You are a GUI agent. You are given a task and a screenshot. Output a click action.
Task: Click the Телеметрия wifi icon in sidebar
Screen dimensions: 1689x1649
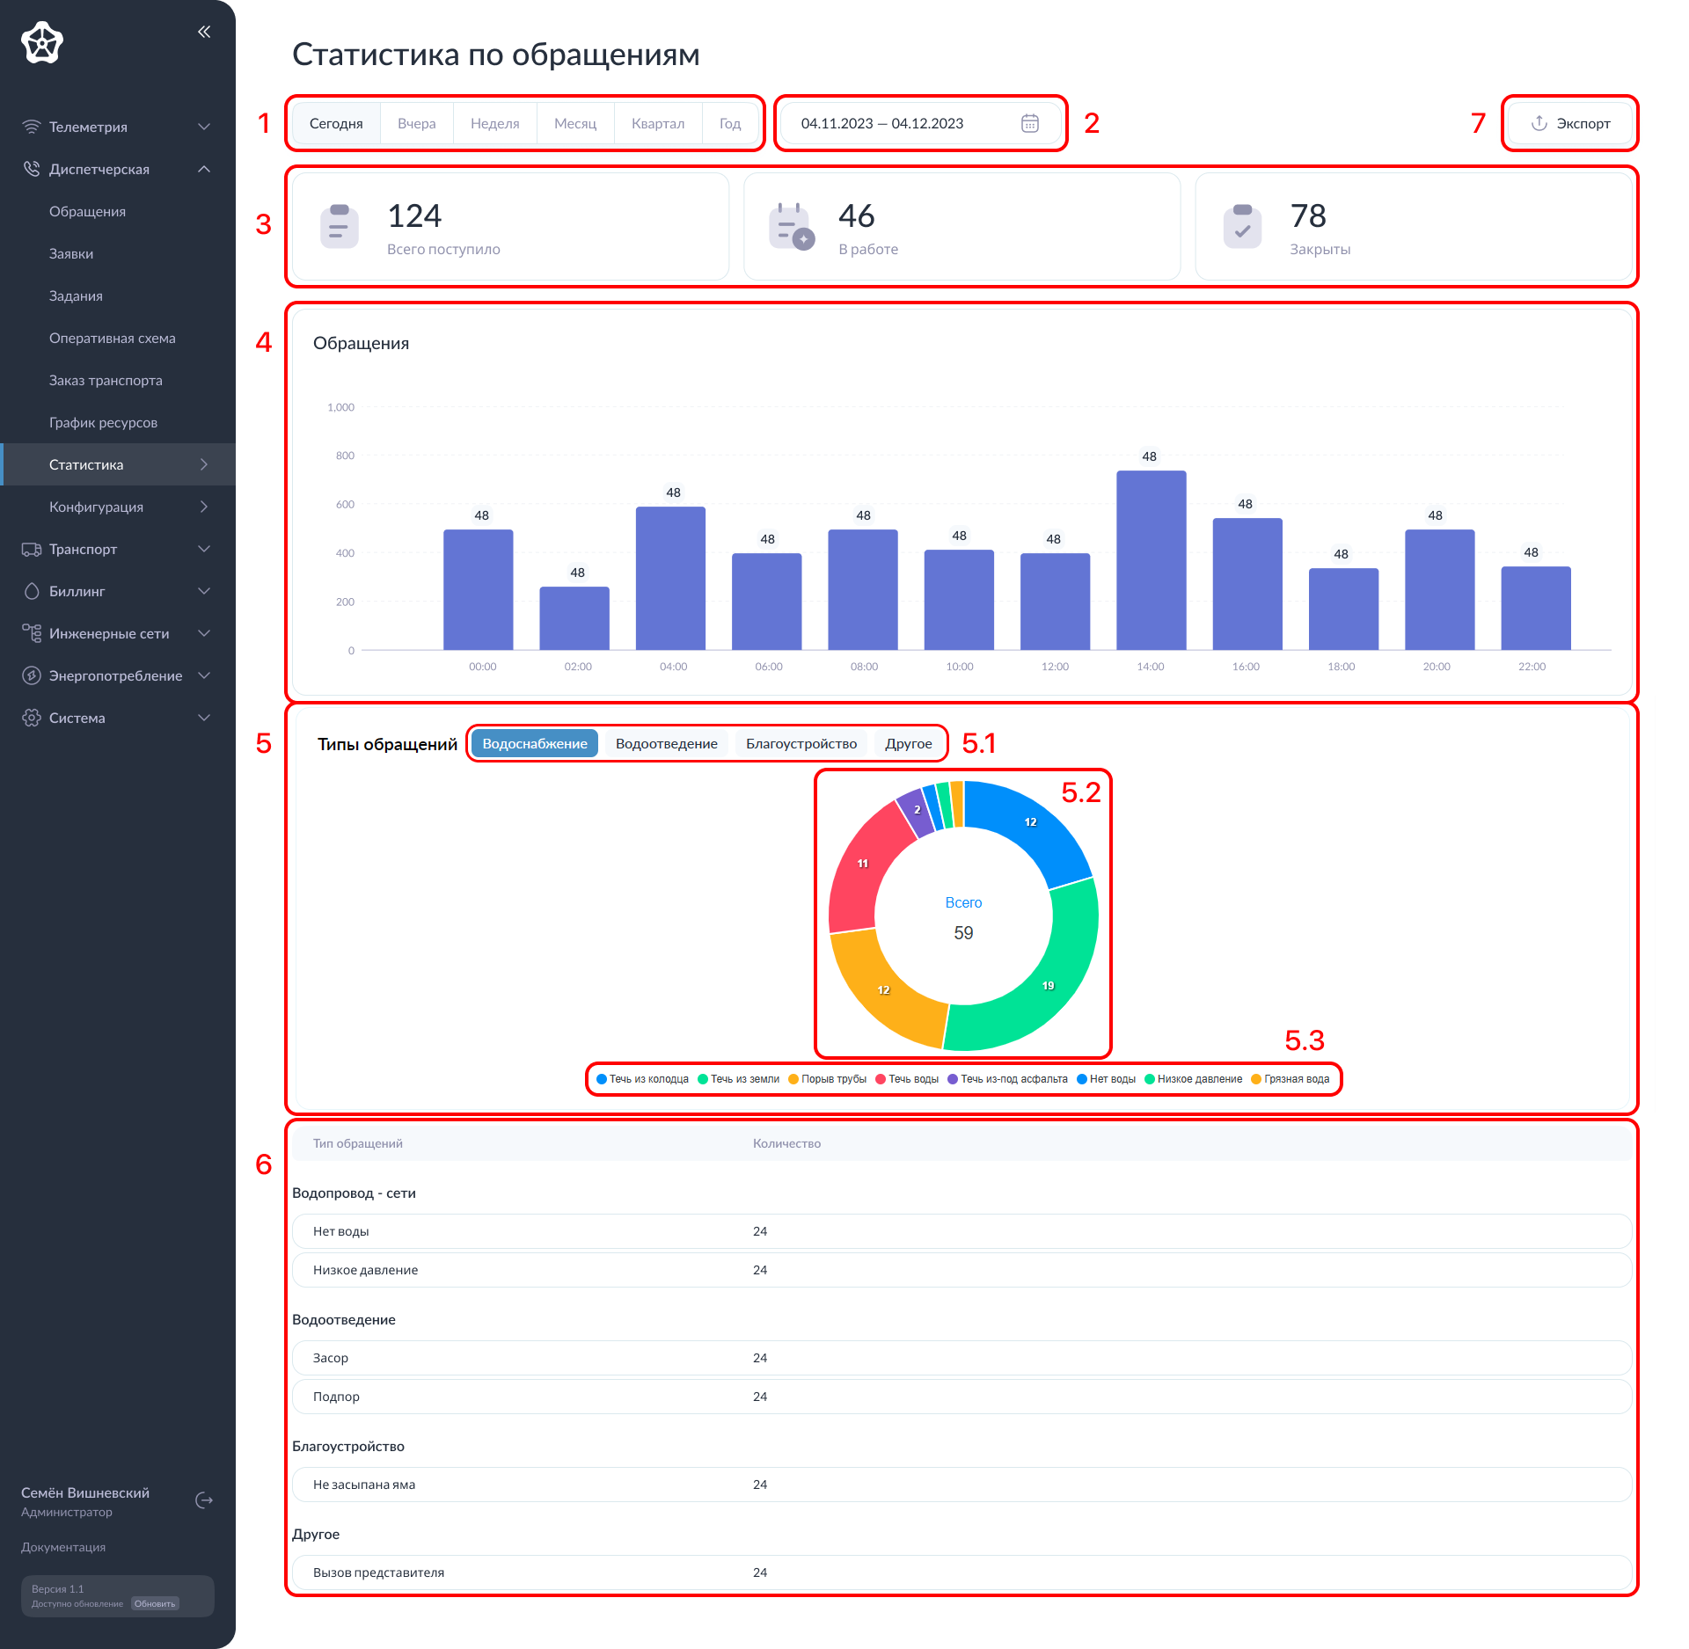pos(32,127)
